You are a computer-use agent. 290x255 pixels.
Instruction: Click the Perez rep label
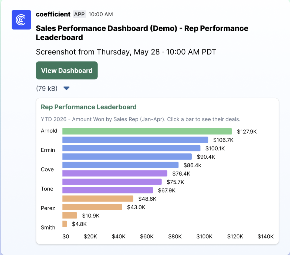[48, 208]
